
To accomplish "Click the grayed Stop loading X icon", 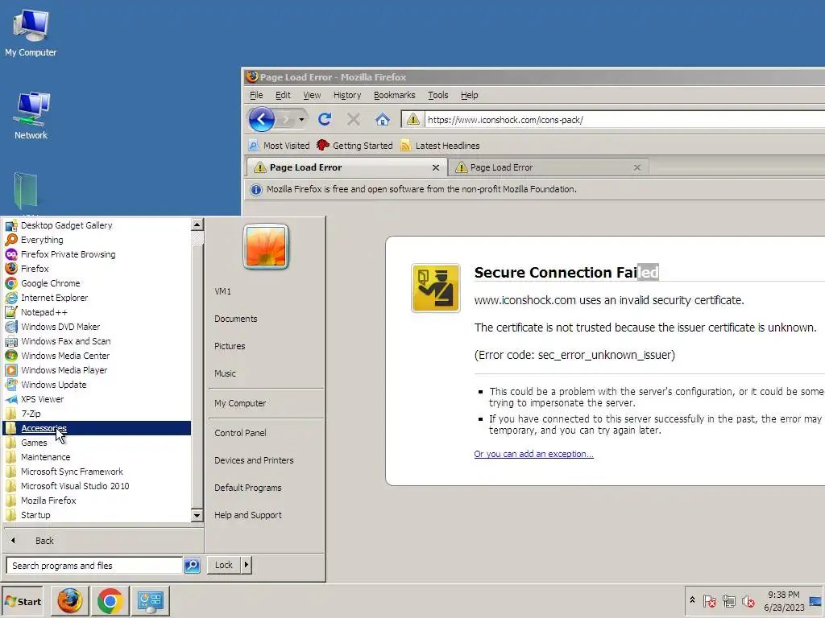I will point(354,119).
